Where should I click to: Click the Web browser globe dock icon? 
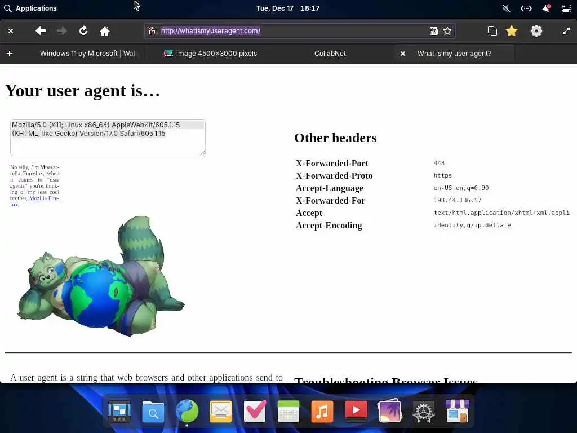click(187, 411)
